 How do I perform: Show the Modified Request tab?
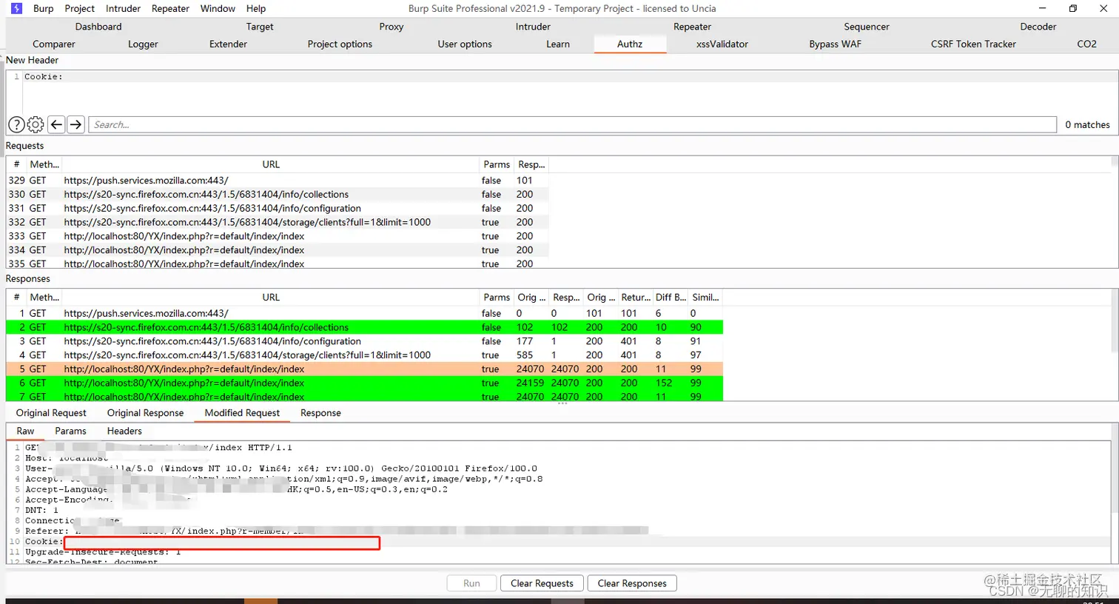[x=242, y=413]
